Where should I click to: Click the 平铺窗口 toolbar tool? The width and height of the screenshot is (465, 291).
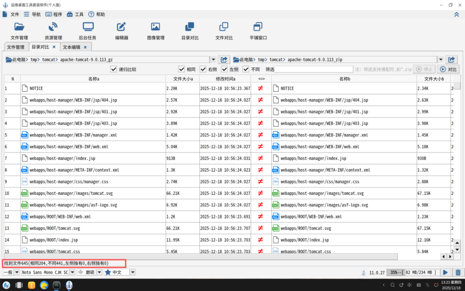pos(258,31)
